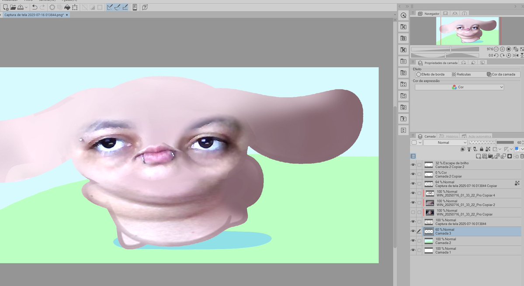
Task: Toggle layer panel two-pane view icon
Action: [413, 156]
